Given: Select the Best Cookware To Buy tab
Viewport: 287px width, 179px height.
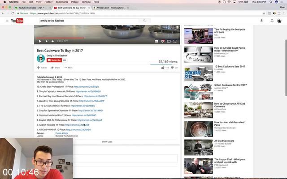Looking at the screenshot, I should [x=72, y=8].
